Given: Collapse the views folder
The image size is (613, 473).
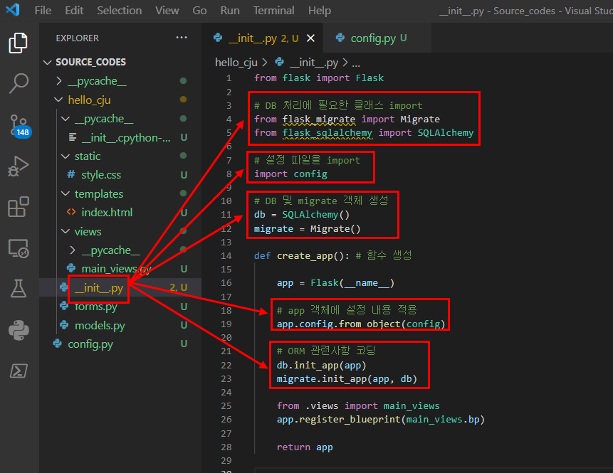Looking at the screenshot, I should [66, 231].
